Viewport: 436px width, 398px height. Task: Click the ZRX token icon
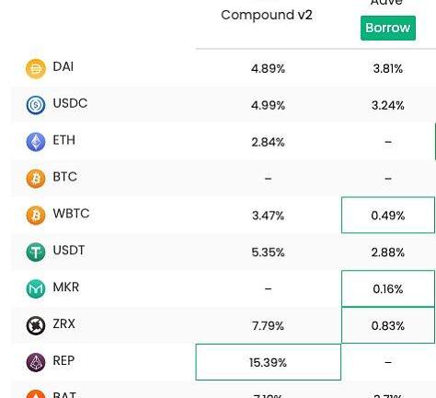coord(36,325)
